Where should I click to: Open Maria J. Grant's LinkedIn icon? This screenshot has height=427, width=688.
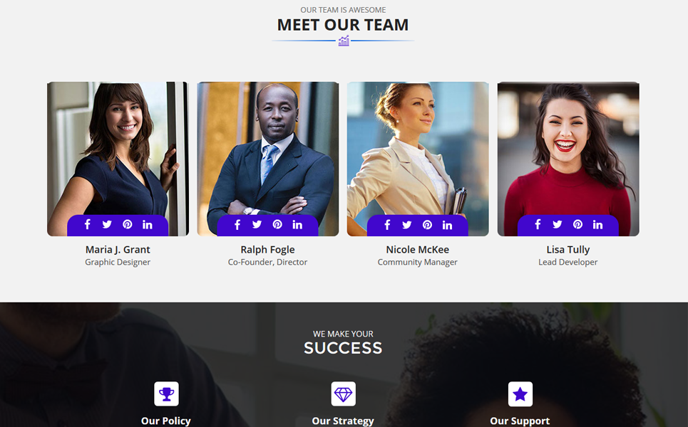tap(148, 225)
